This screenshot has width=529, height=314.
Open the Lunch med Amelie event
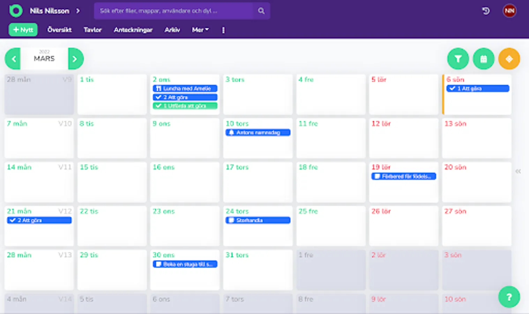185,89
